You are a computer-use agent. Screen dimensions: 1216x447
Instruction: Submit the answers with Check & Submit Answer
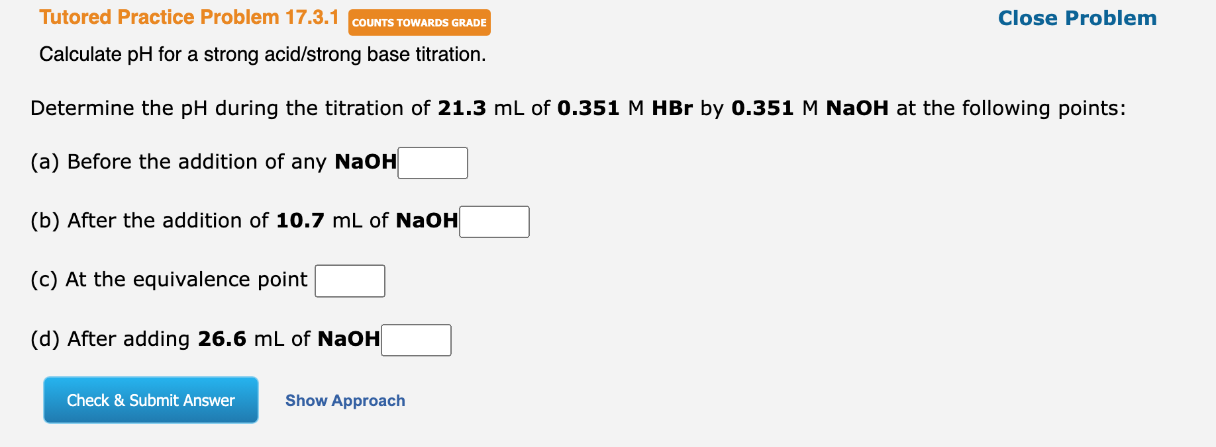coord(150,399)
